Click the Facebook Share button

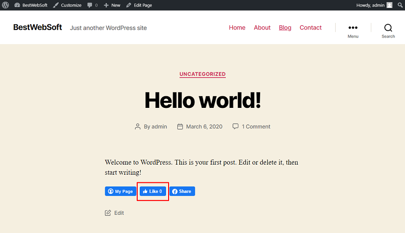pos(182,191)
